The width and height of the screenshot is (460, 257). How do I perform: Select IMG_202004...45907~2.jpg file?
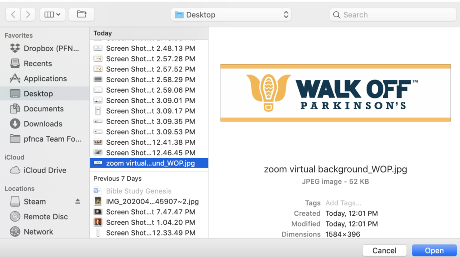pyautogui.click(x=149, y=202)
